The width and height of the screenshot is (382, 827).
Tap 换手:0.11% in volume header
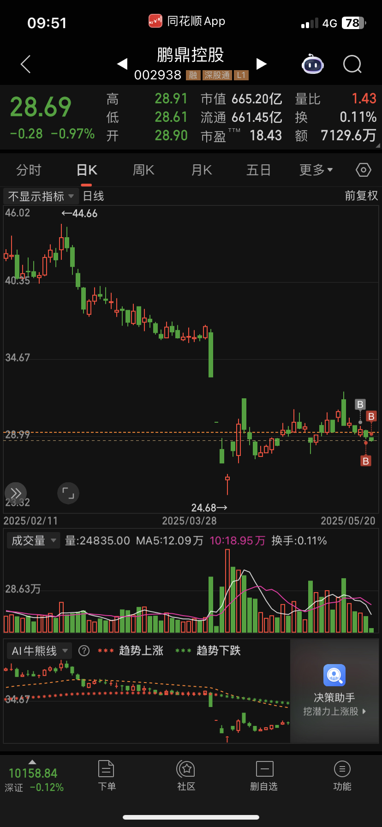tap(299, 540)
